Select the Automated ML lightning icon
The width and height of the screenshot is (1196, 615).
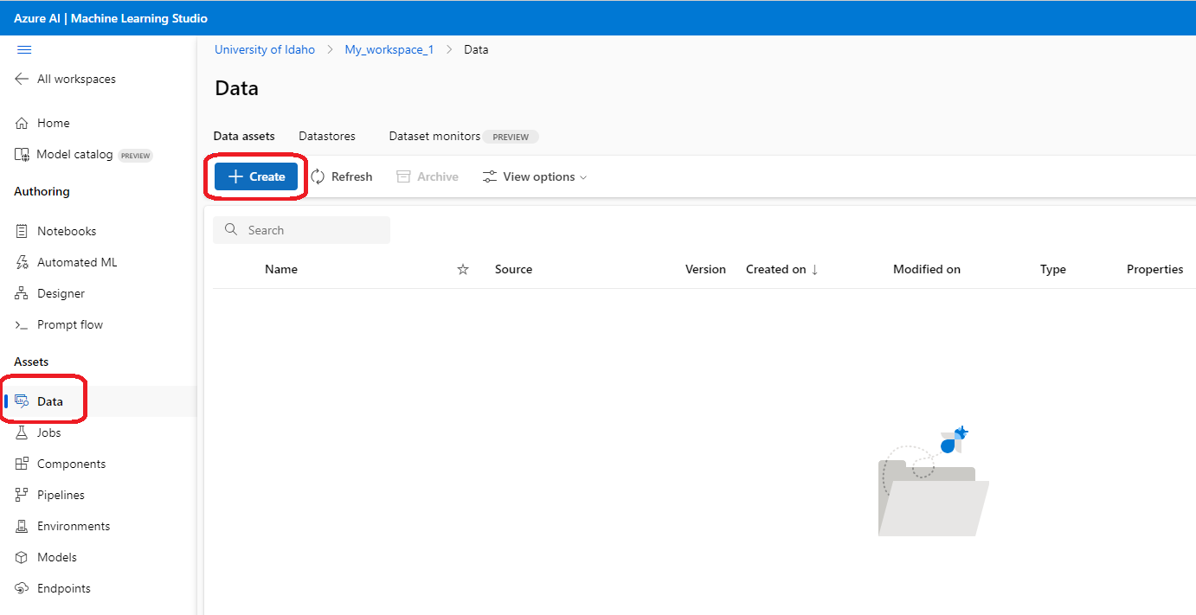coord(23,262)
